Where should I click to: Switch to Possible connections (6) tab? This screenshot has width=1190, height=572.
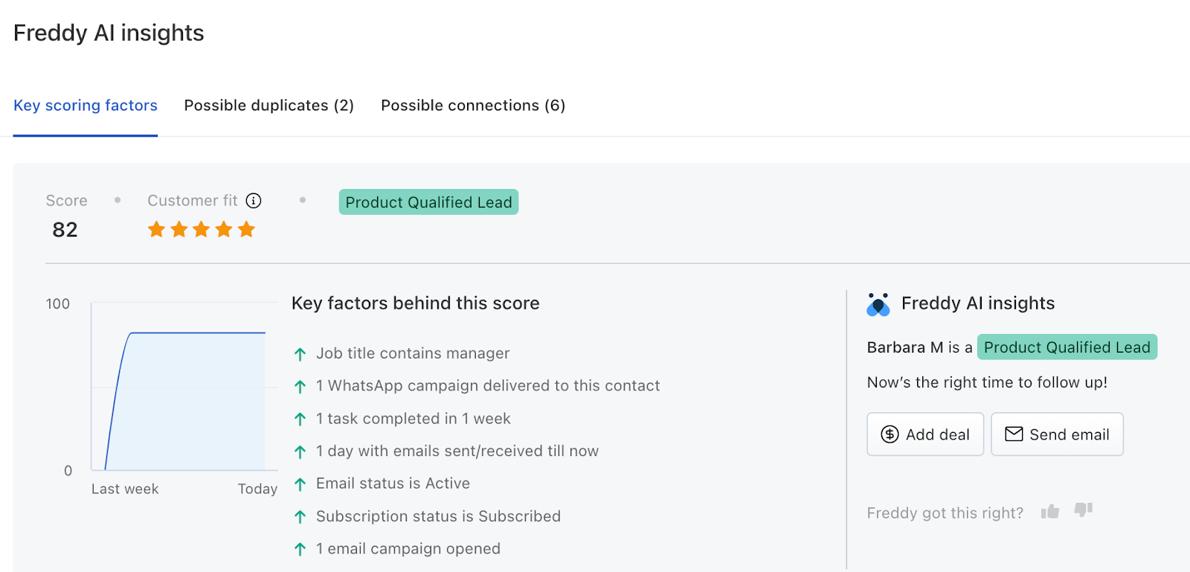coord(473,106)
